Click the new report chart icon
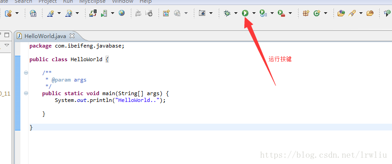 point(166,13)
